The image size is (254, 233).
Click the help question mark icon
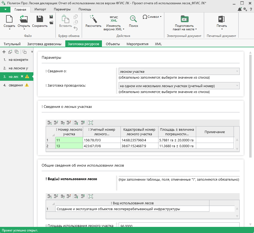251,9
